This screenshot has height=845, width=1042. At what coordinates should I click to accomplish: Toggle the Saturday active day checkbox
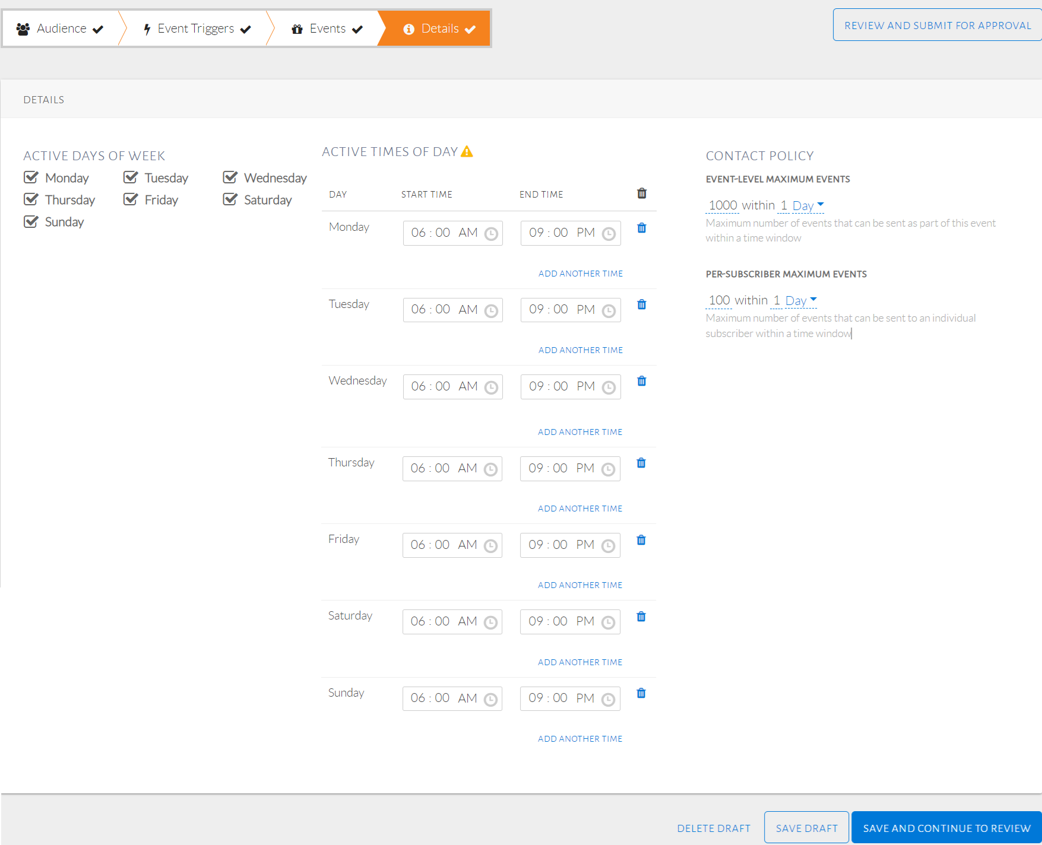pyautogui.click(x=230, y=199)
